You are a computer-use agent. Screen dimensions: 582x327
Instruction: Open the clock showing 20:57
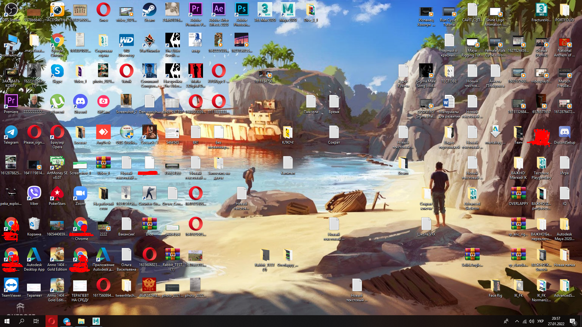[x=556, y=321]
